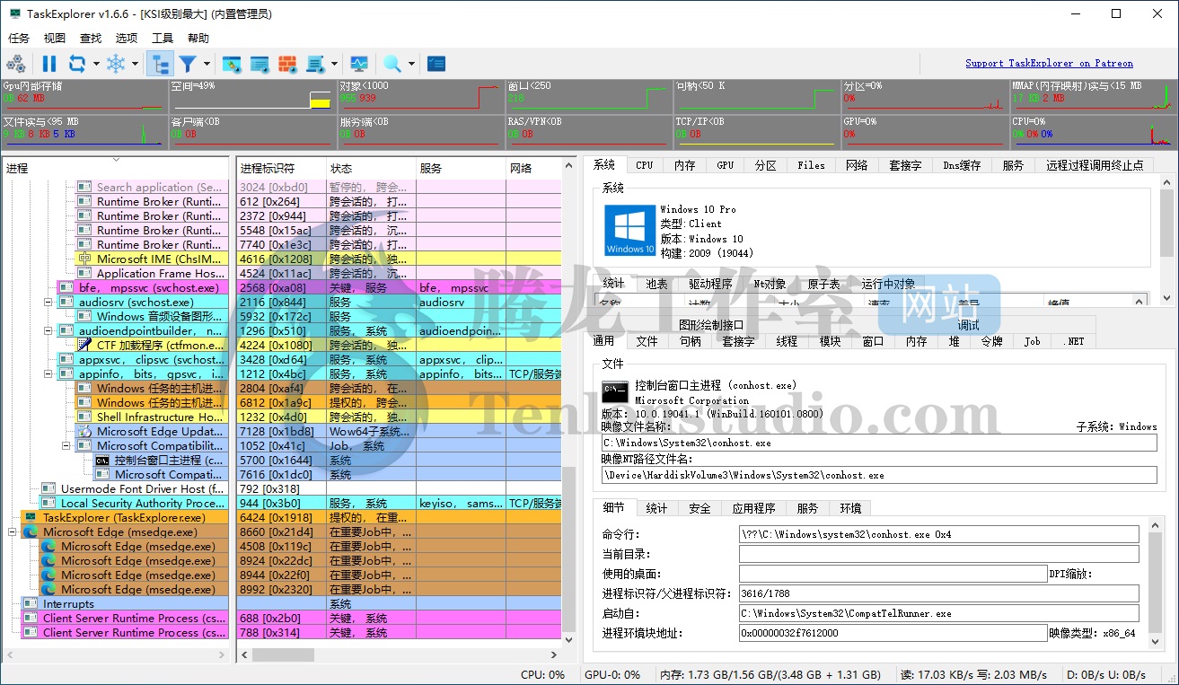Click the 命令行 text field
This screenshot has width=1179, height=685.
click(x=937, y=535)
